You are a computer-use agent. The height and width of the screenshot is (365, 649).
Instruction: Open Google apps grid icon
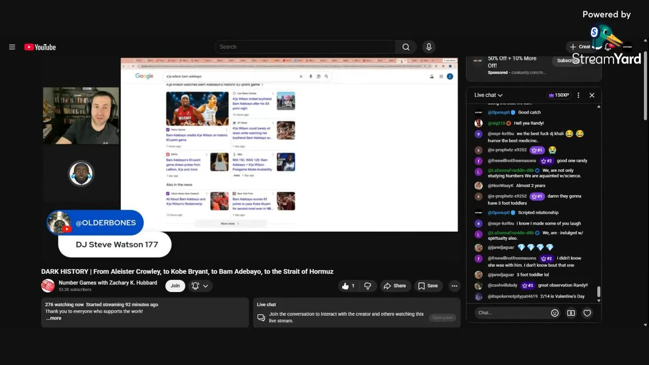[x=441, y=77]
